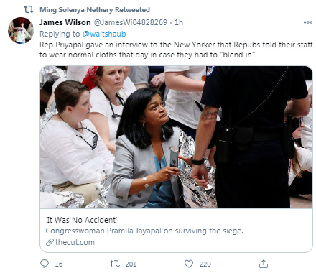This screenshot has height=273, width=316.
Task: Click the Congresswoman Pramila Jayapal description text
Action: [x=144, y=231]
